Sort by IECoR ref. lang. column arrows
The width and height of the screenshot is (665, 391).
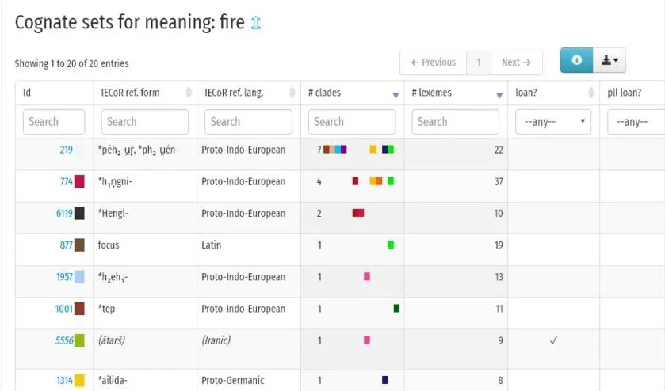pyautogui.click(x=292, y=93)
